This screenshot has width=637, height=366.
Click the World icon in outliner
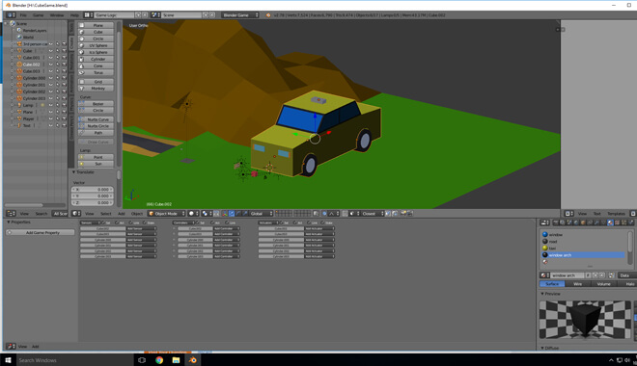point(19,37)
